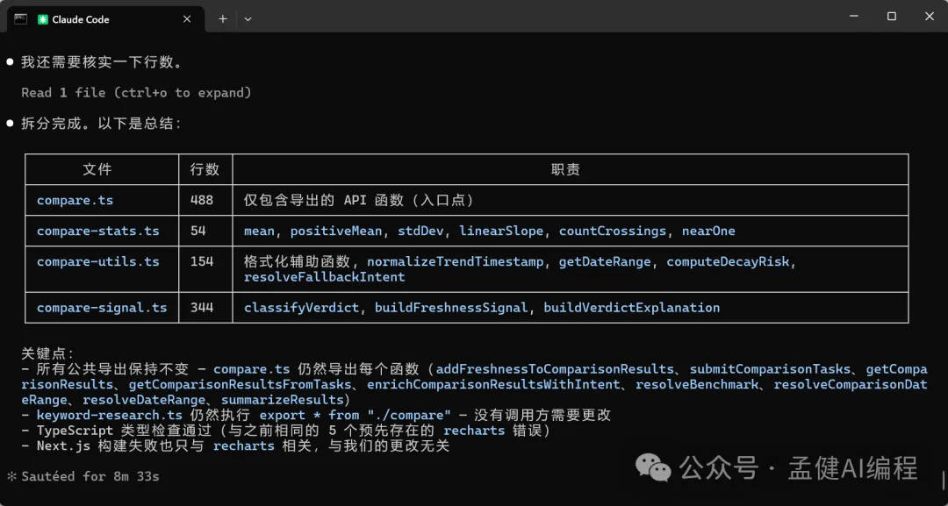This screenshot has height=506, width=948.
Task: Minimize the terminal window
Action: [x=851, y=17]
